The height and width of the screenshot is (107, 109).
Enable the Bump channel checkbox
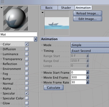click(27, 79)
